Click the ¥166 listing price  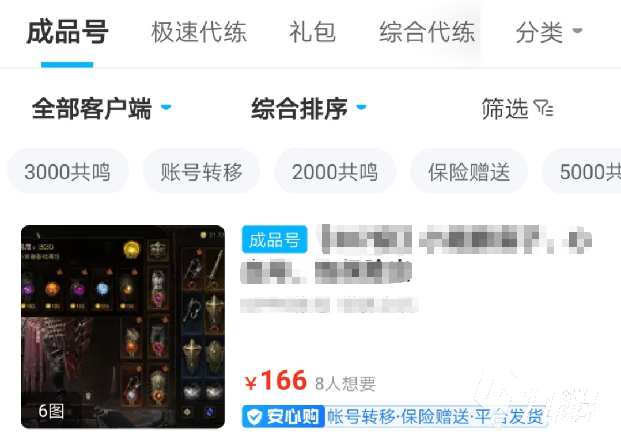[x=275, y=381]
